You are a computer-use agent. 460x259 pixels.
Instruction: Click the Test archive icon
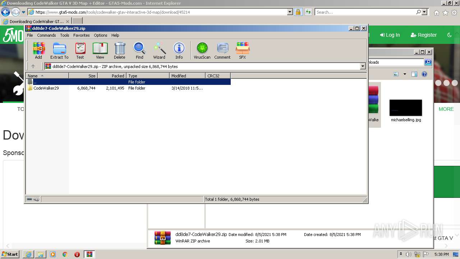tap(80, 50)
